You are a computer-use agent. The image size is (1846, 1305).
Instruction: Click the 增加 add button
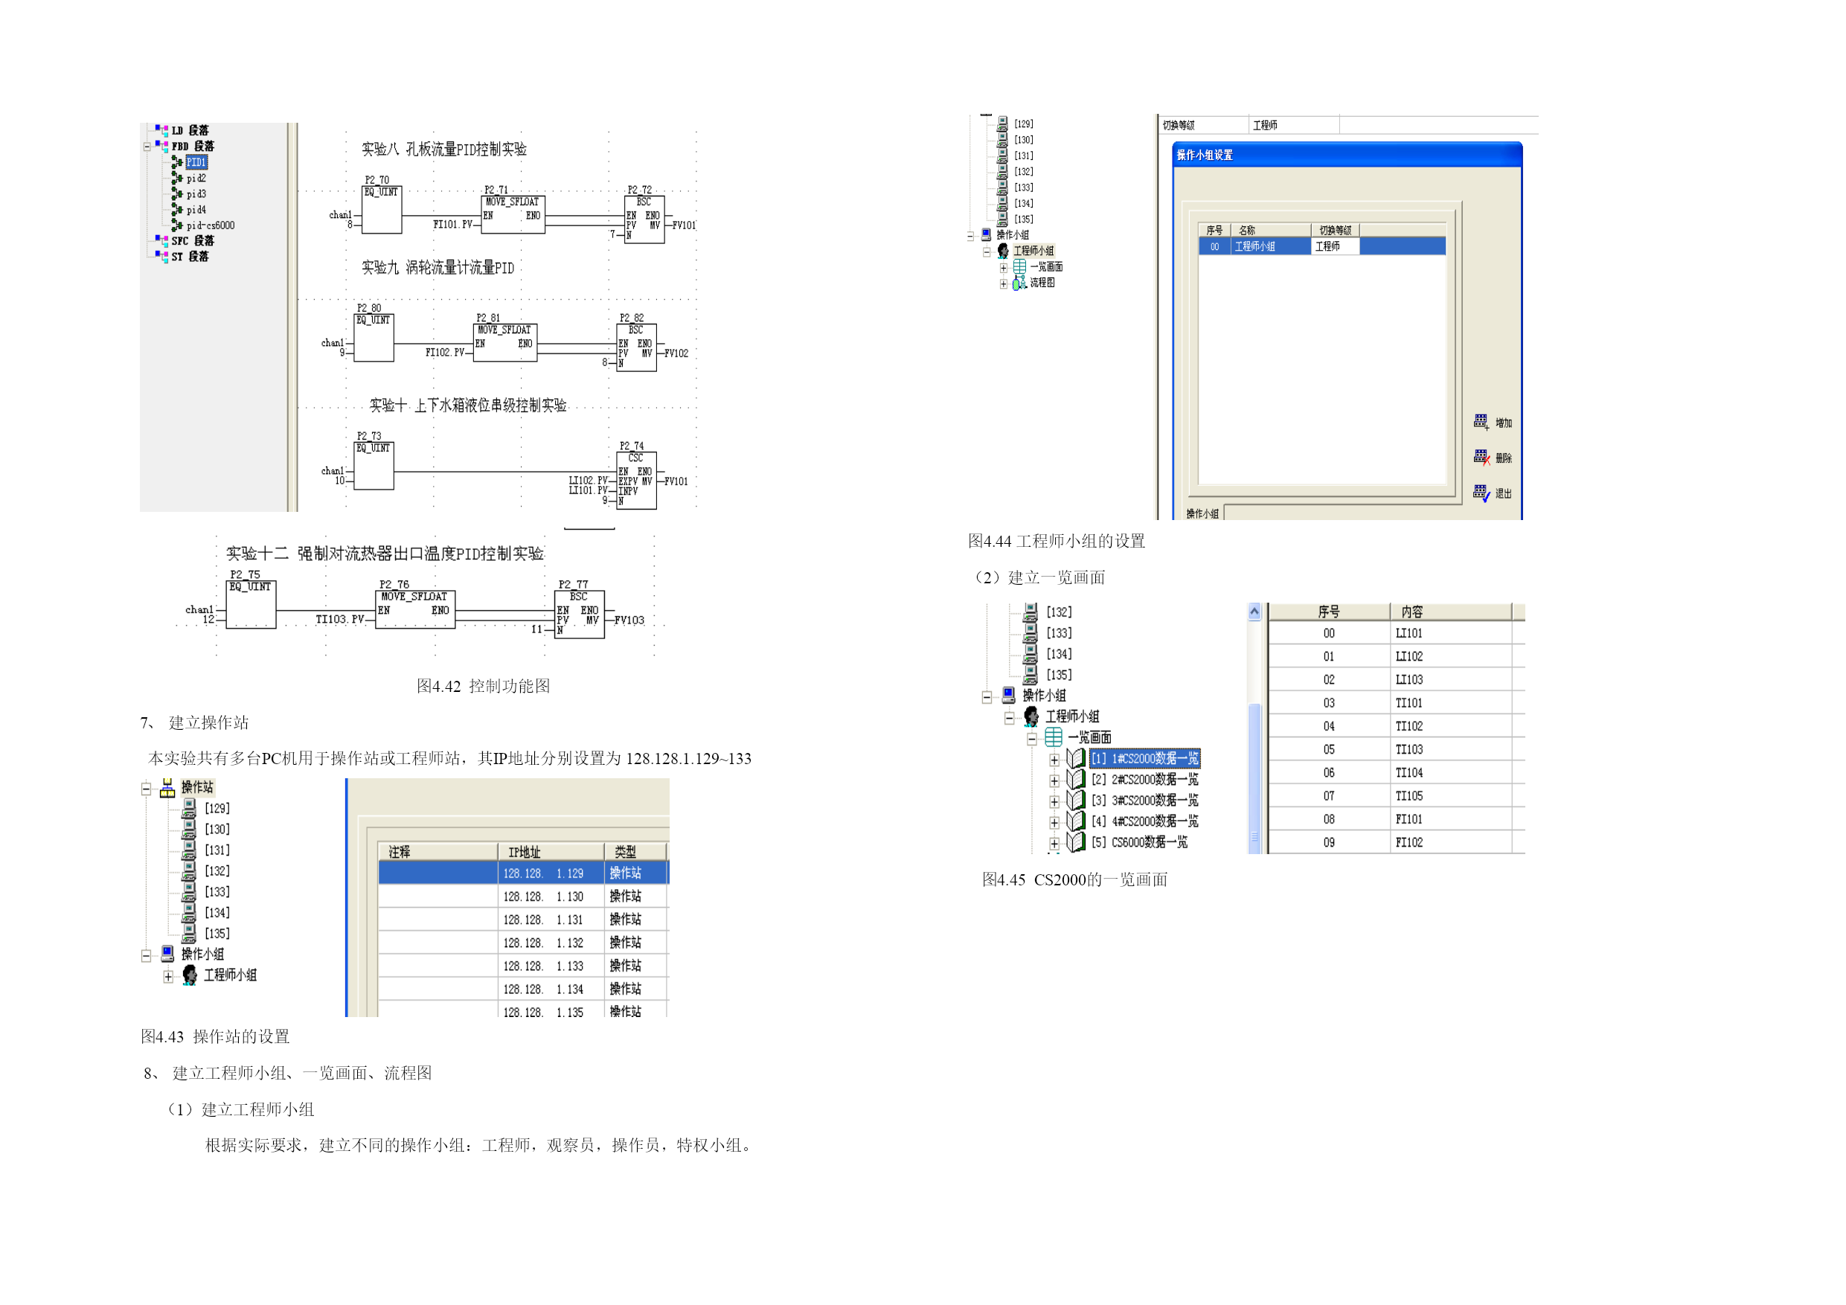coord(1493,422)
